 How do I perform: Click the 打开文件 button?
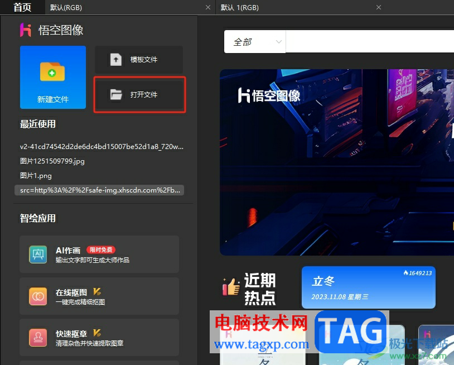tap(139, 94)
